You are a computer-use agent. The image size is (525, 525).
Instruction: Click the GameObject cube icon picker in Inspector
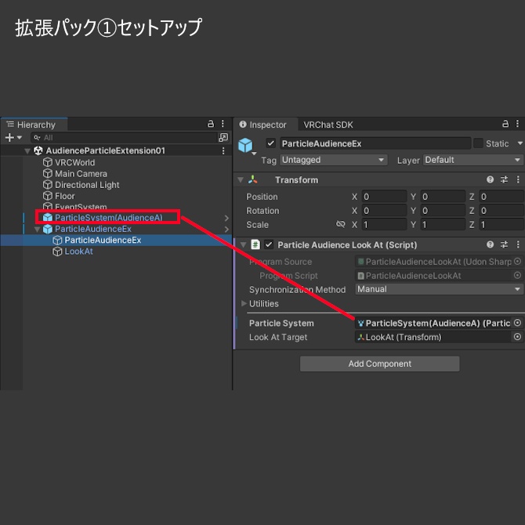coord(246,145)
